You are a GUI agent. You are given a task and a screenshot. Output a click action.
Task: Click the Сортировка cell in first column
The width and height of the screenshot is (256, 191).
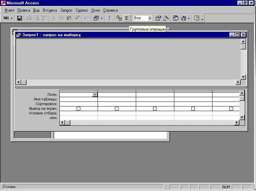(79, 104)
